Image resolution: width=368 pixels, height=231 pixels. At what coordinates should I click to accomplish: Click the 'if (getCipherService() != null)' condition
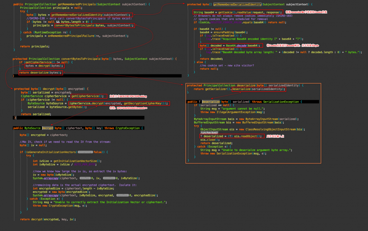click(x=46, y=62)
